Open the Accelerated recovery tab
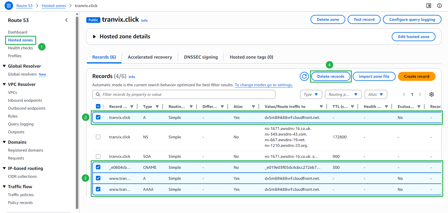The image size is (448, 213). point(150,57)
